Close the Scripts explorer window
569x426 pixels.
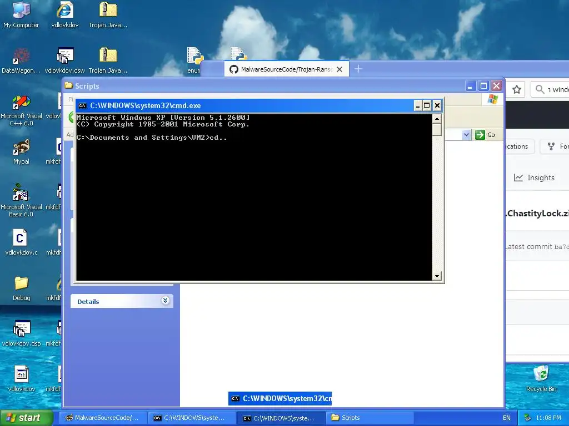tap(496, 86)
